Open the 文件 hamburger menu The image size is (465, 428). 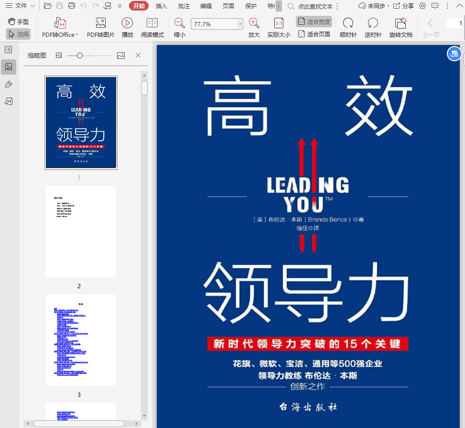21,6
